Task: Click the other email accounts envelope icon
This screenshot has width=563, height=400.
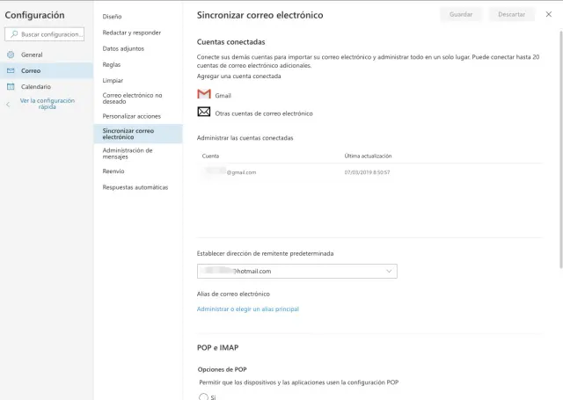Action: (203, 113)
